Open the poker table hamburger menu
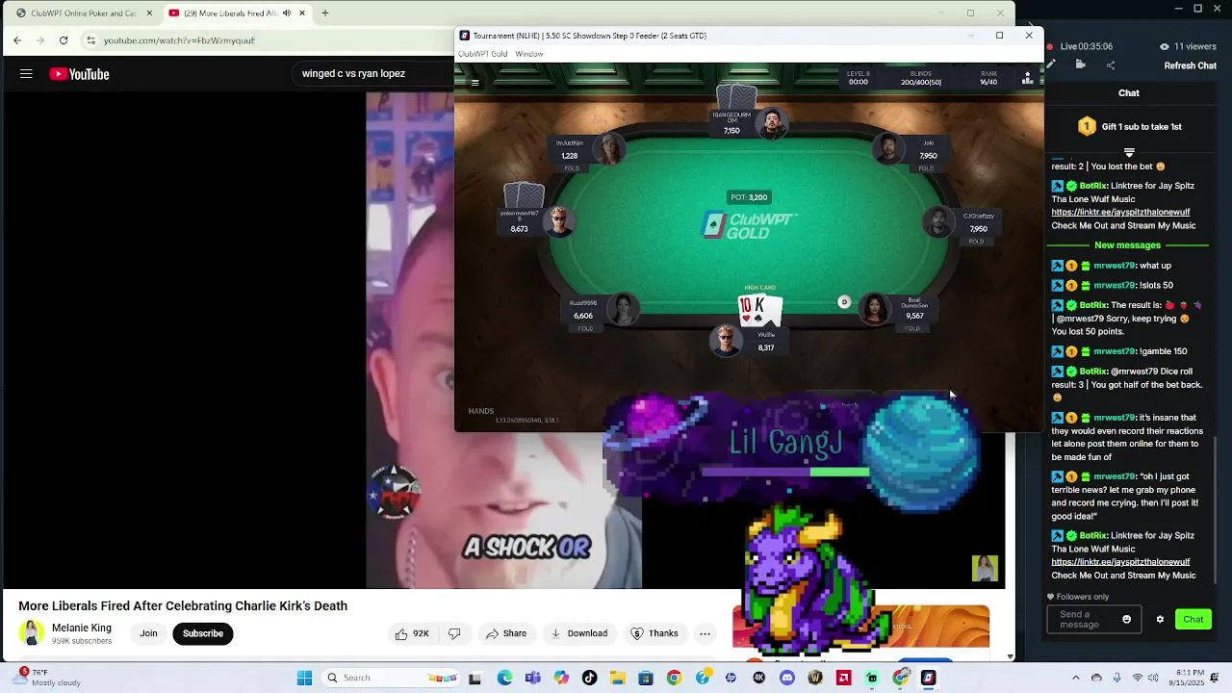 [475, 83]
